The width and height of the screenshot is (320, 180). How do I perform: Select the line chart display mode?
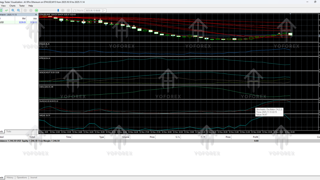point(6,10)
